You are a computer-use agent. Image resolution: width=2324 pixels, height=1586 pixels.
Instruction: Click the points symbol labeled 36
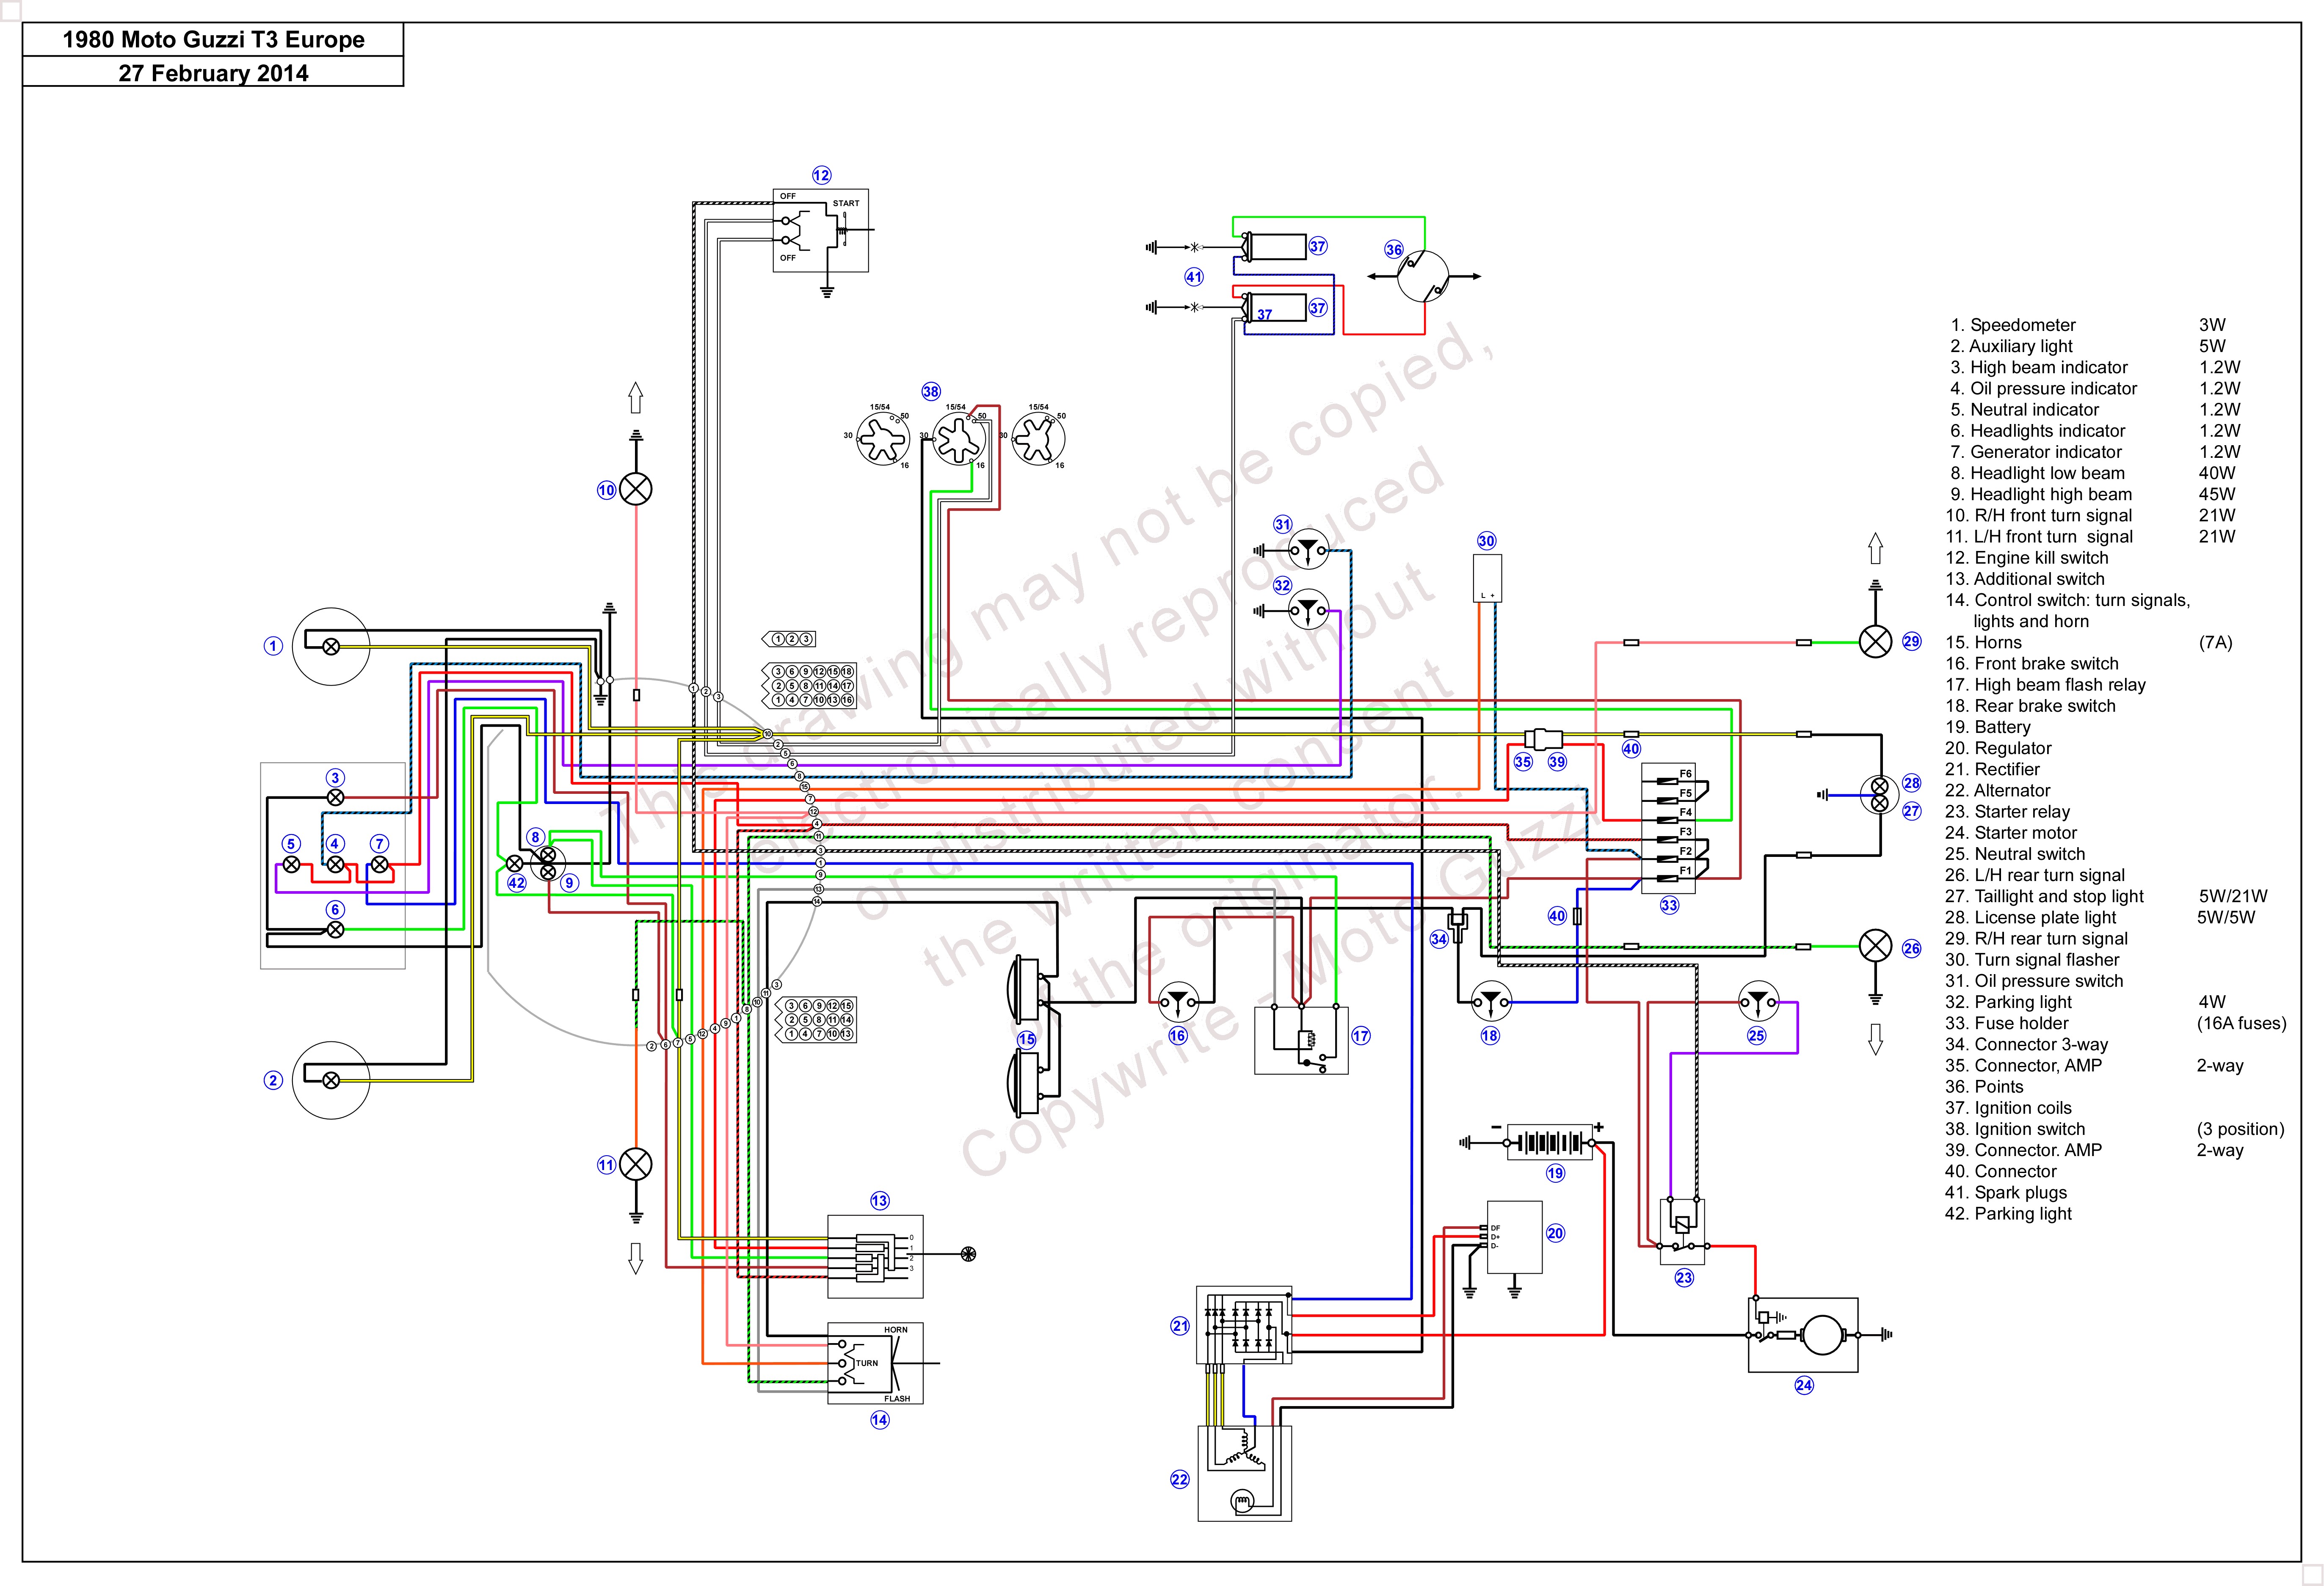coord(1423,276)
